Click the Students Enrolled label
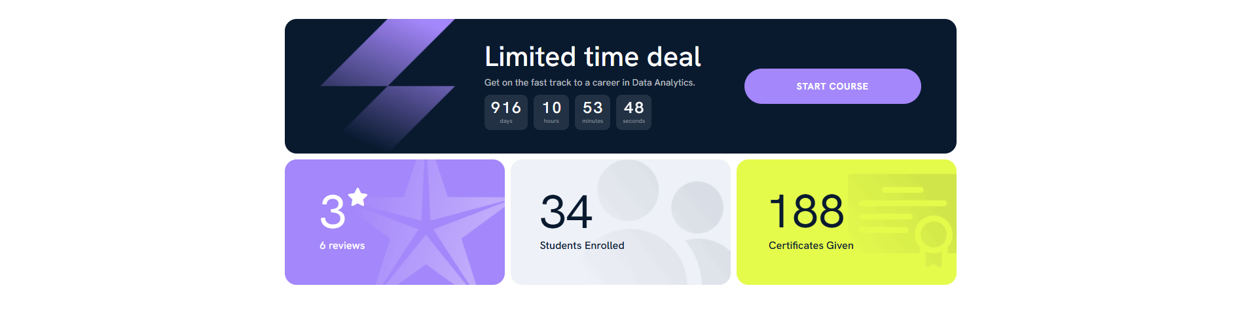The height and width of the screenshot is (311, 1244). point(582,246)
